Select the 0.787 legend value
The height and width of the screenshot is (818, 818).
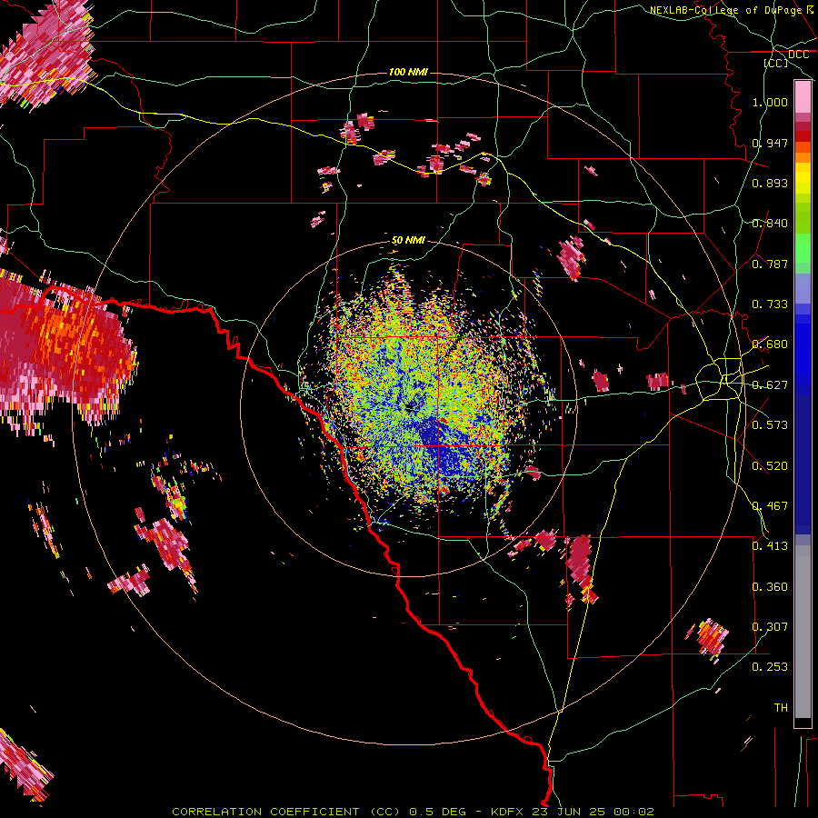tap(770, 264)
